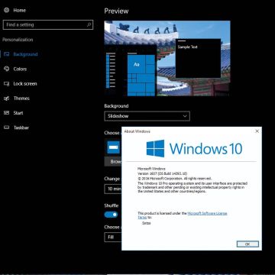Click the search magnifier icon
Screen dimensions: 275x275
pos(89,24)
